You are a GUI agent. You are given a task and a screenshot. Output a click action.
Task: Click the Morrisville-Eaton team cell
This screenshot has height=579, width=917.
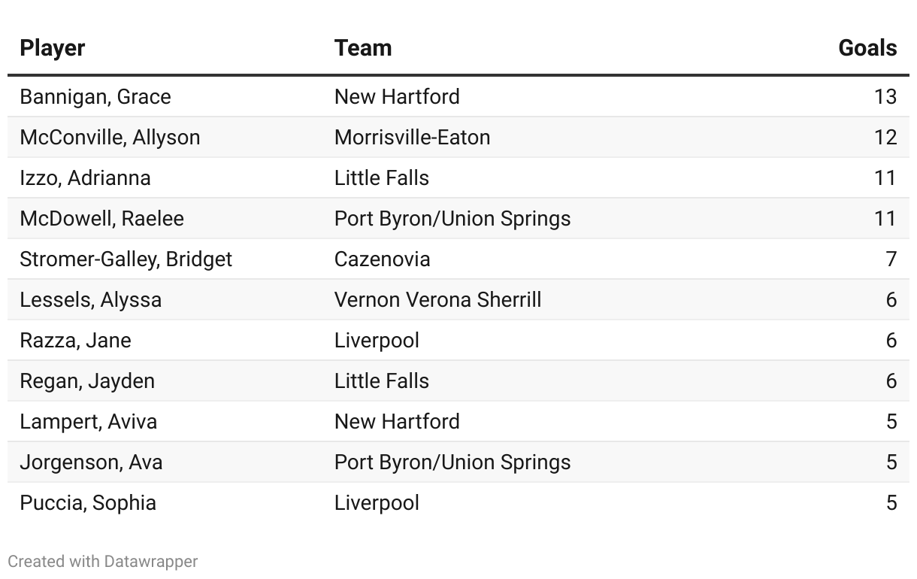click(x=412, y=138)
